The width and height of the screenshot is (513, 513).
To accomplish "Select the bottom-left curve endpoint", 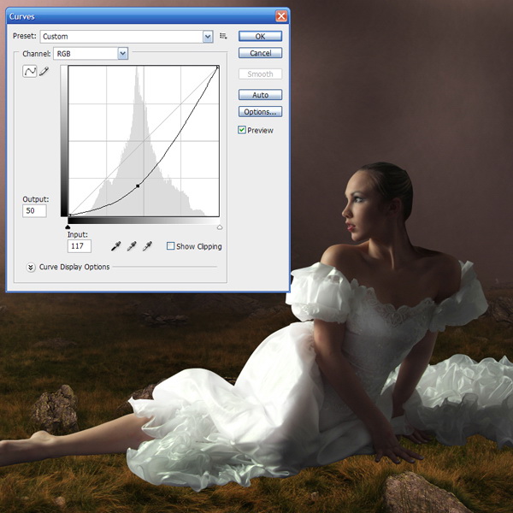I will [69, 215].
